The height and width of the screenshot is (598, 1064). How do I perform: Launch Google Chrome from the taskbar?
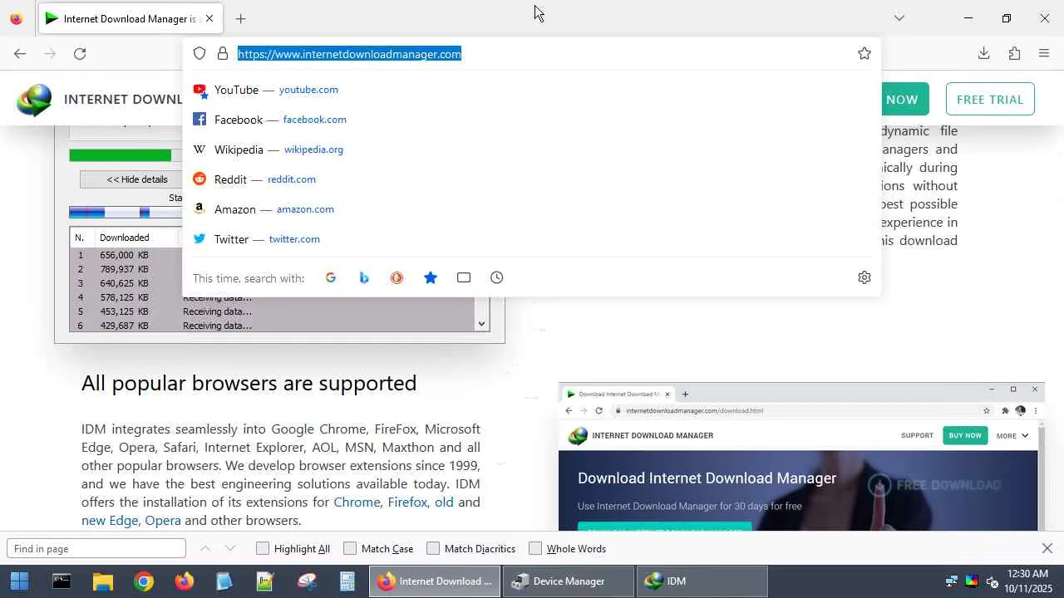click(x=143, y=581)
